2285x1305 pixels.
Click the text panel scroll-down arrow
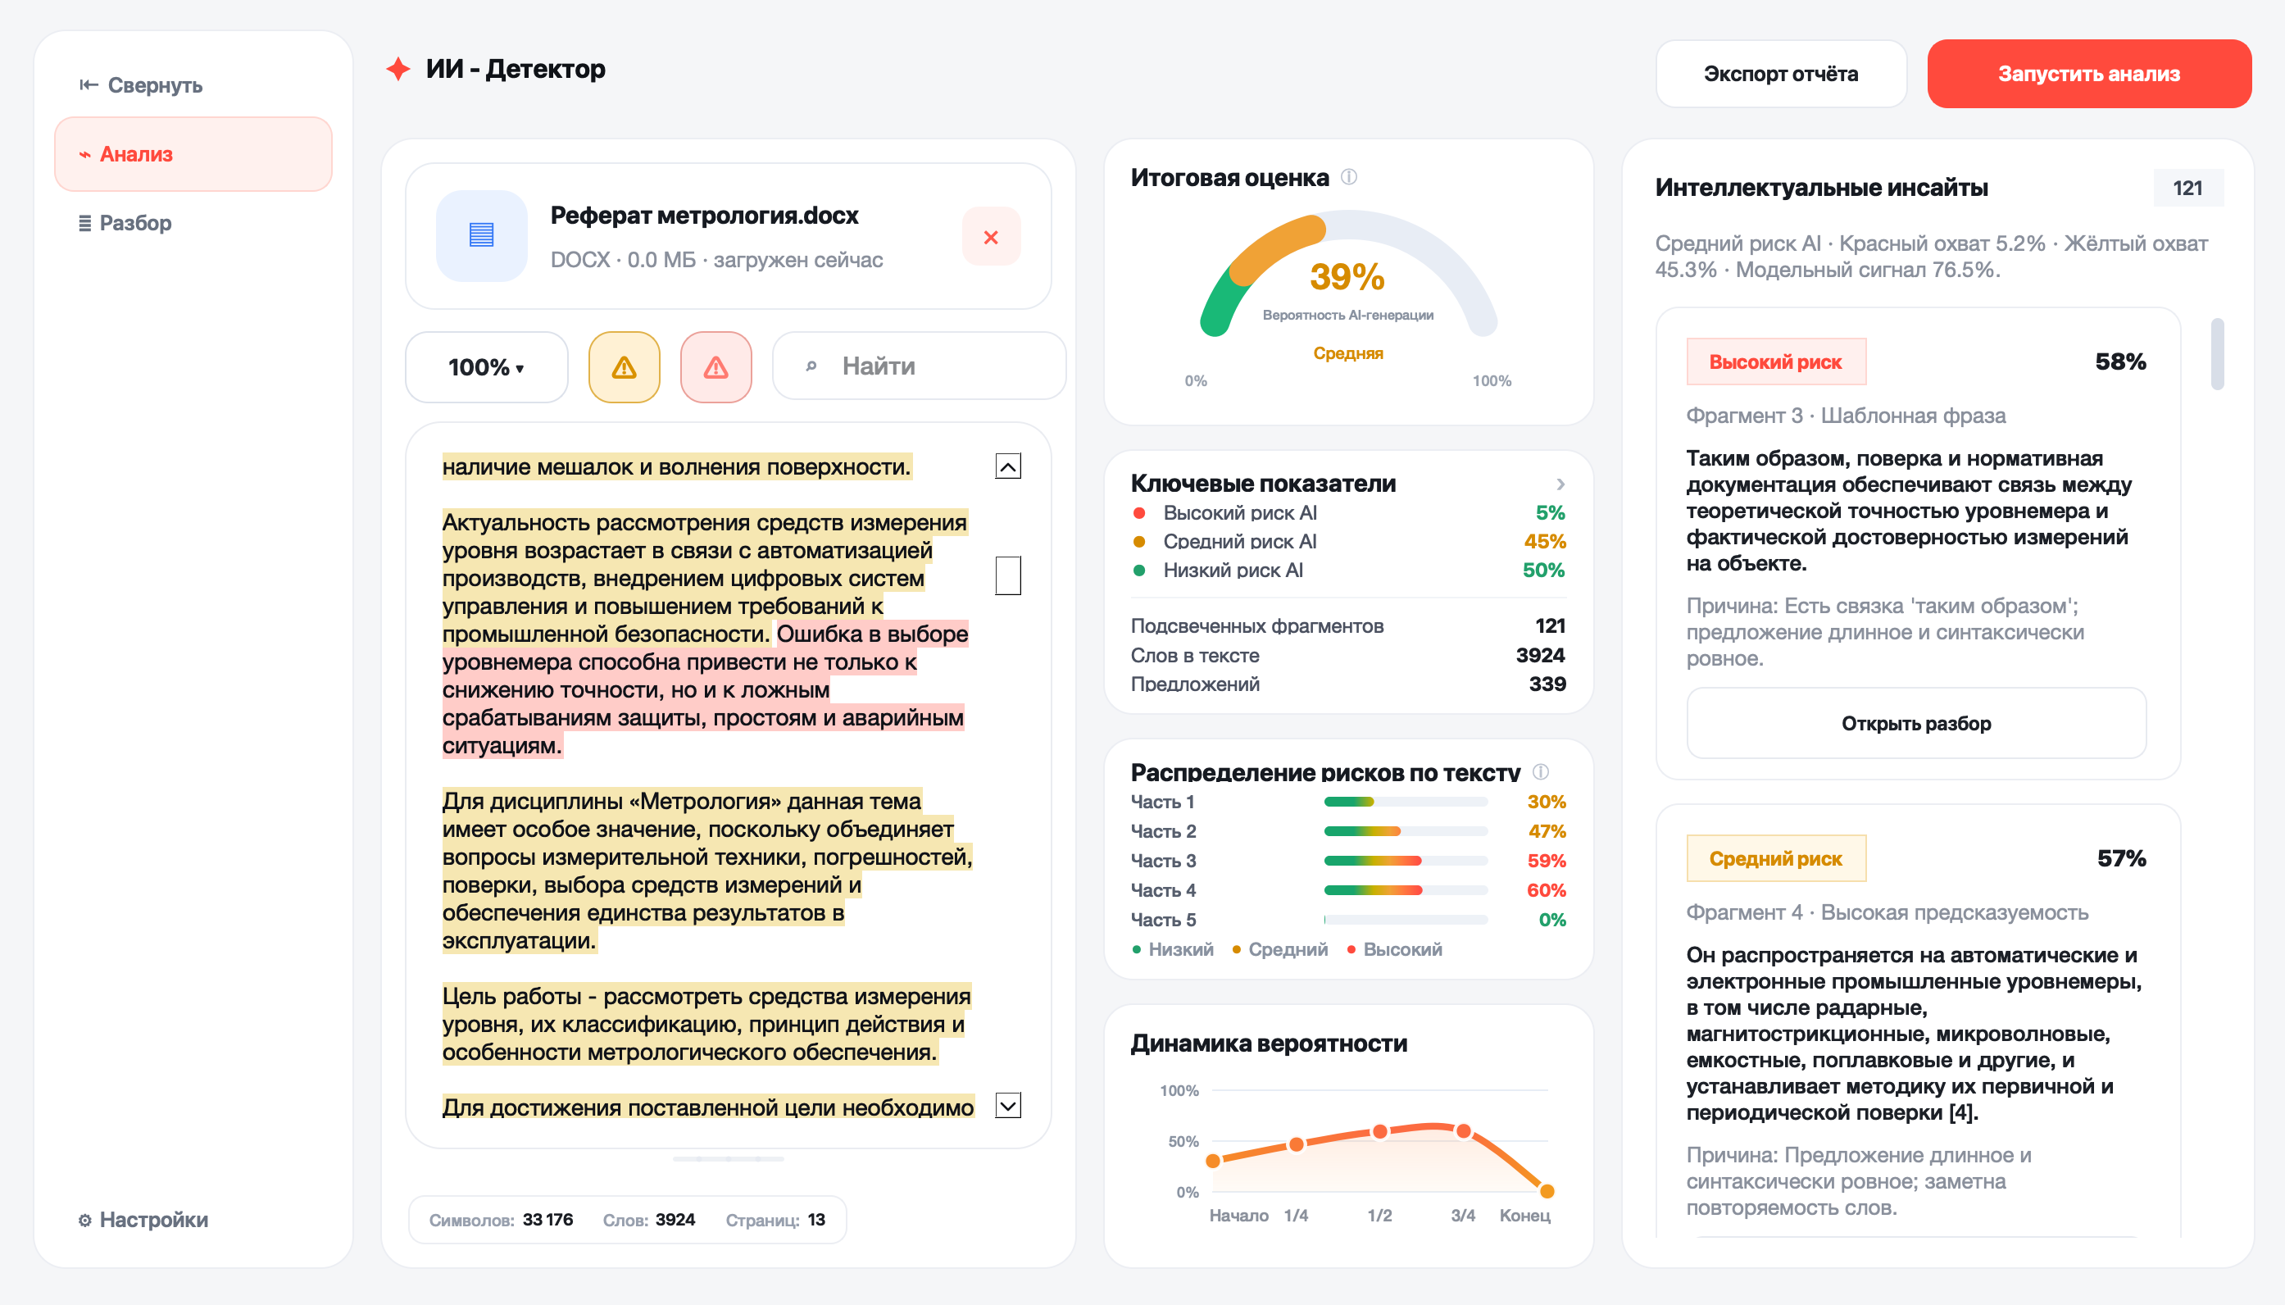pos(1008,1105)
